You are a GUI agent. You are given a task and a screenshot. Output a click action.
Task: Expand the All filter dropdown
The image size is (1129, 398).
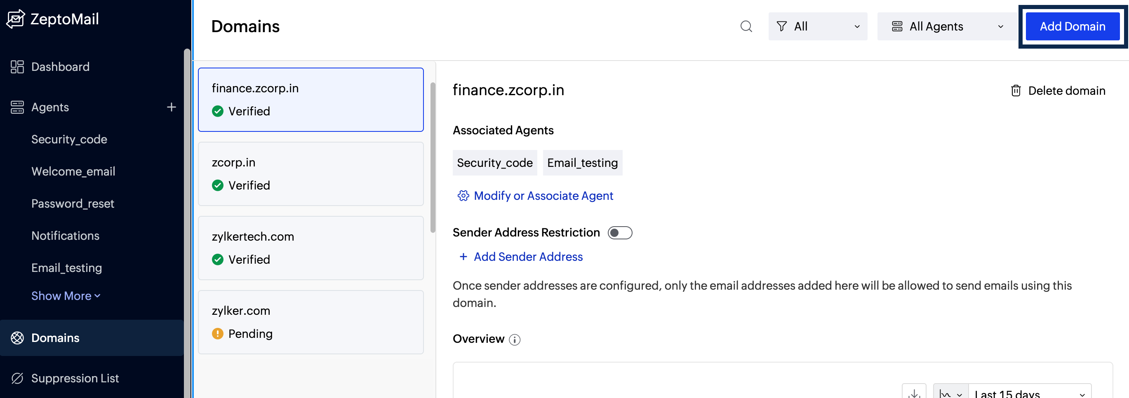[x=818, y=26]
